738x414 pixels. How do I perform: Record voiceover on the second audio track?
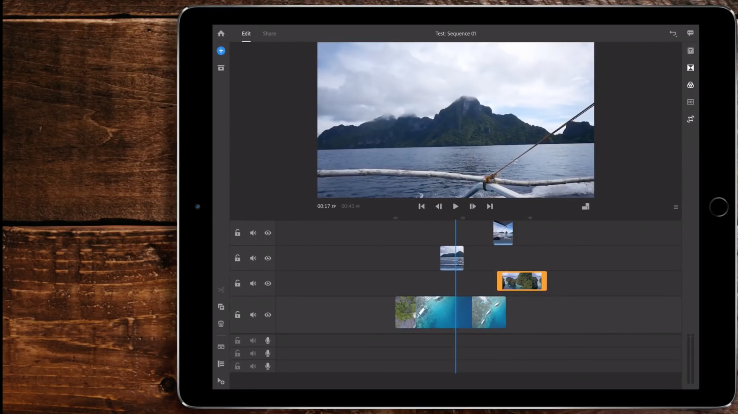click(268, 353)
